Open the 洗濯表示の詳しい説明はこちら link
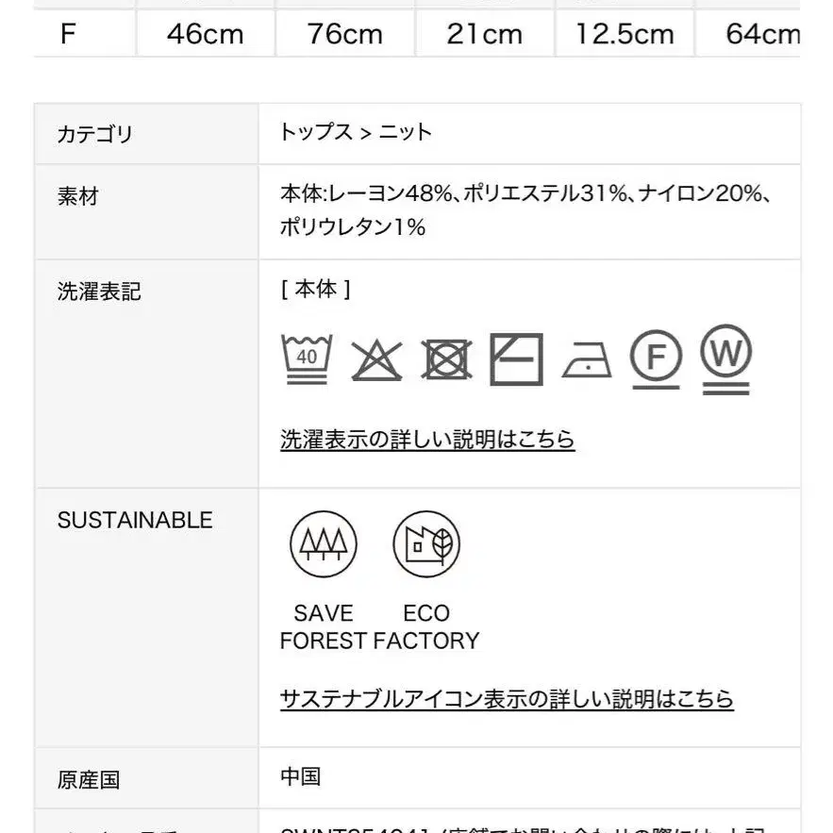Screen dimensions: 833x833 pyautogui.click(x=427, y=440)
